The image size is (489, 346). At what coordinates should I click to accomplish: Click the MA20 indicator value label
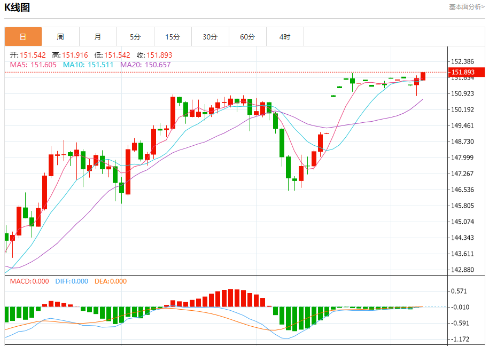point(145,65)
